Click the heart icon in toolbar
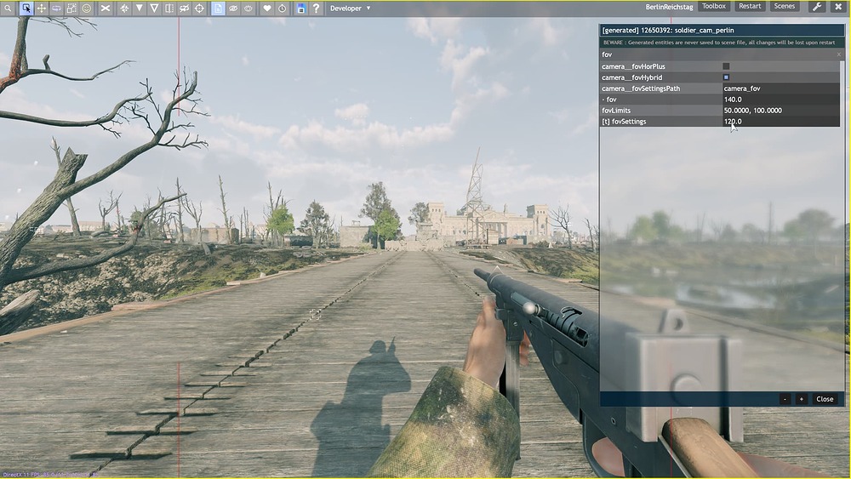 267,9
